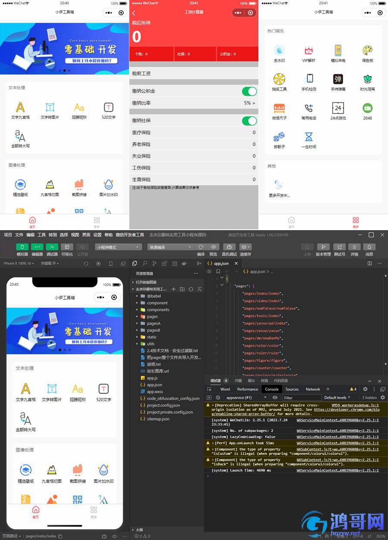Screen dimensions: 388x540
Task: Open the 详情 project details panel
Action: pyautogui.click(x=354, y=247)
